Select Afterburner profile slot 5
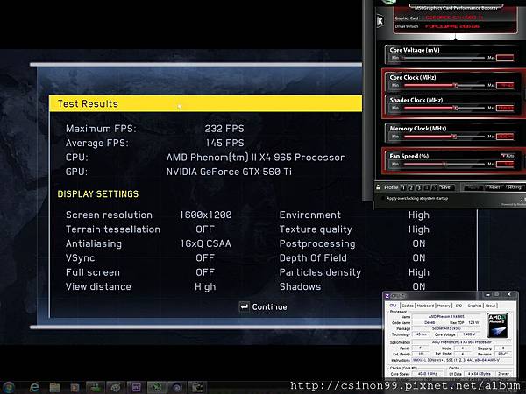This screenshot has width=526, height=394. coord(435,187)
